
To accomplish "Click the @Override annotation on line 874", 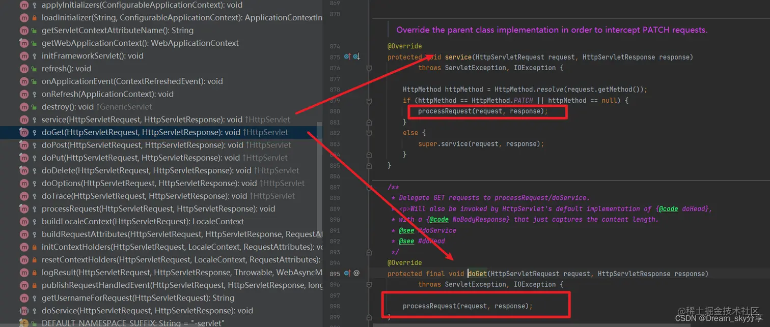I will coord(404,46).
